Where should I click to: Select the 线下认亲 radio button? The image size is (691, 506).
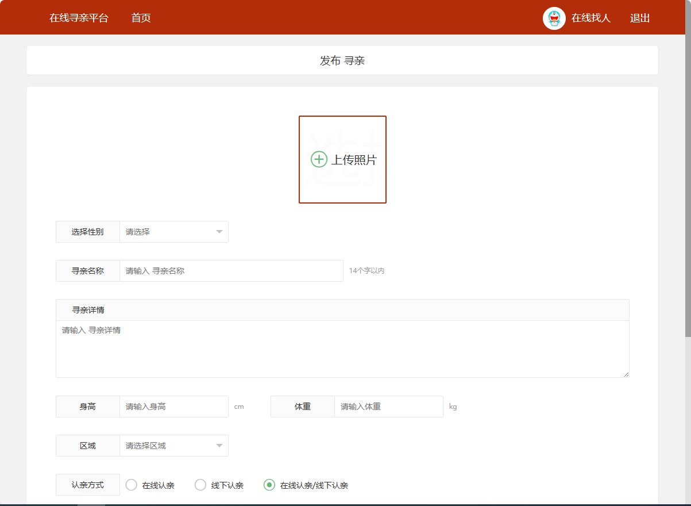(x=200, y=485)
